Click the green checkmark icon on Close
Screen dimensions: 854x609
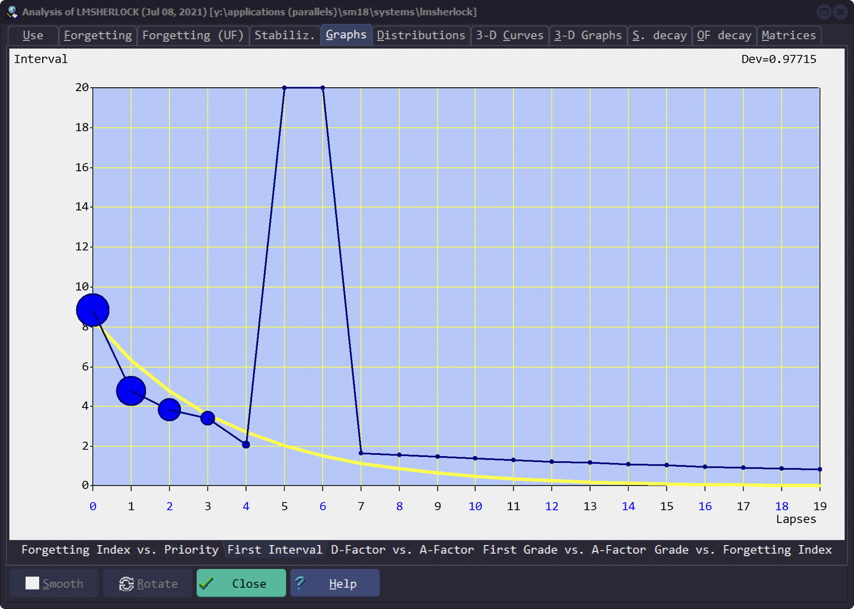(x=206, y=584)
